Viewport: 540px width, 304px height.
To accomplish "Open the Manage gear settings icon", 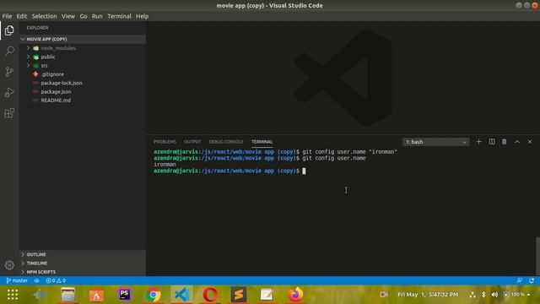I will coord(9,264).
